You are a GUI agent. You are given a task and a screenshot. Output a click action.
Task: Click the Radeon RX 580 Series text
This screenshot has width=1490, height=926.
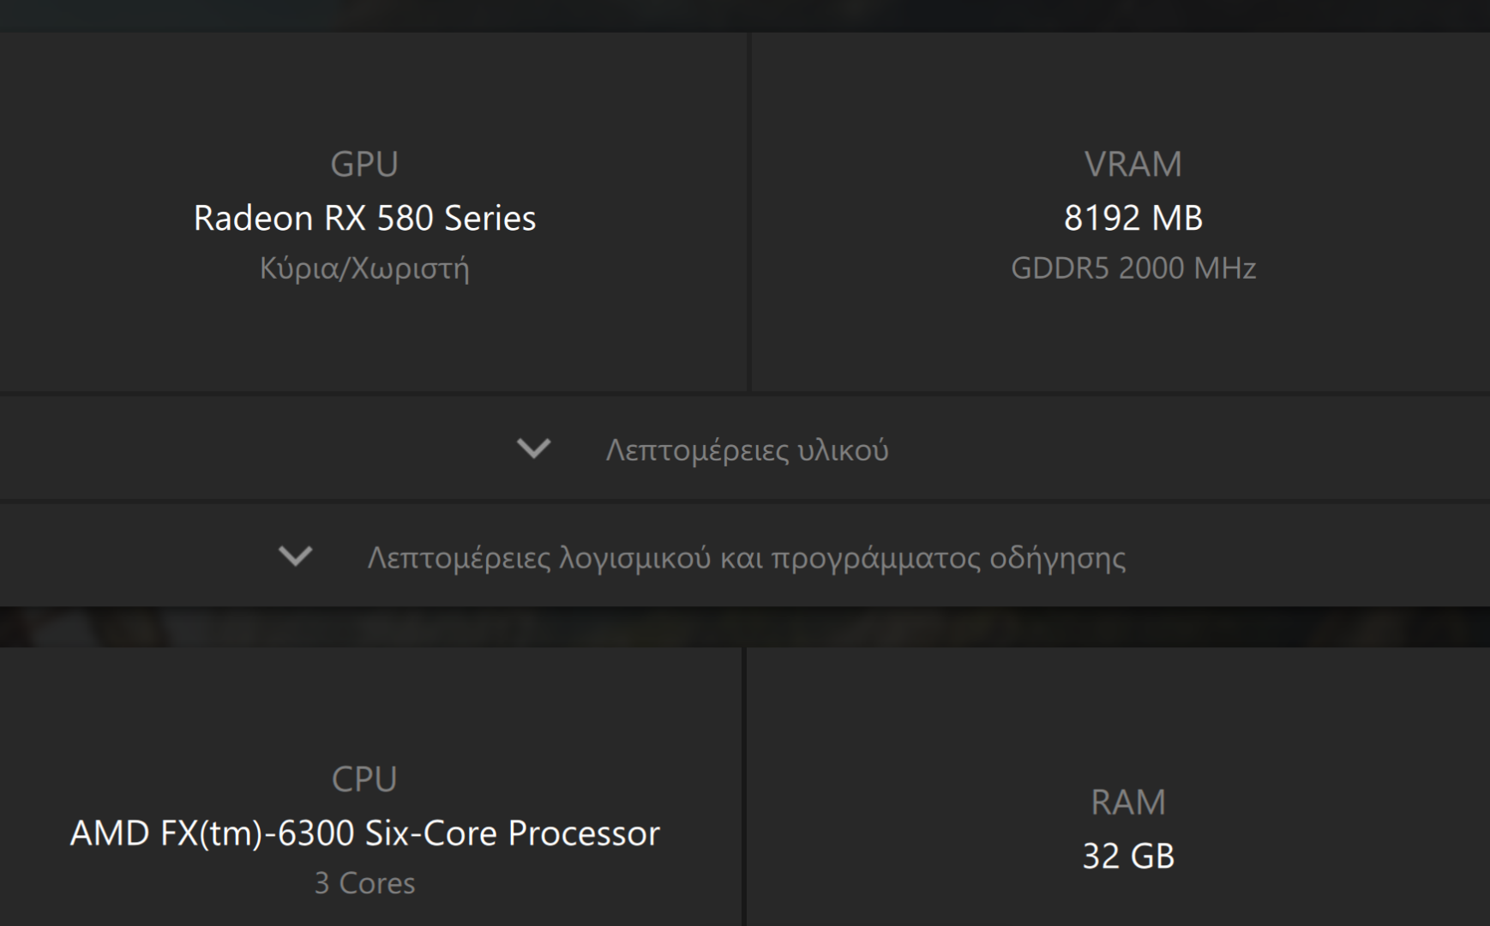coord(364,218)
